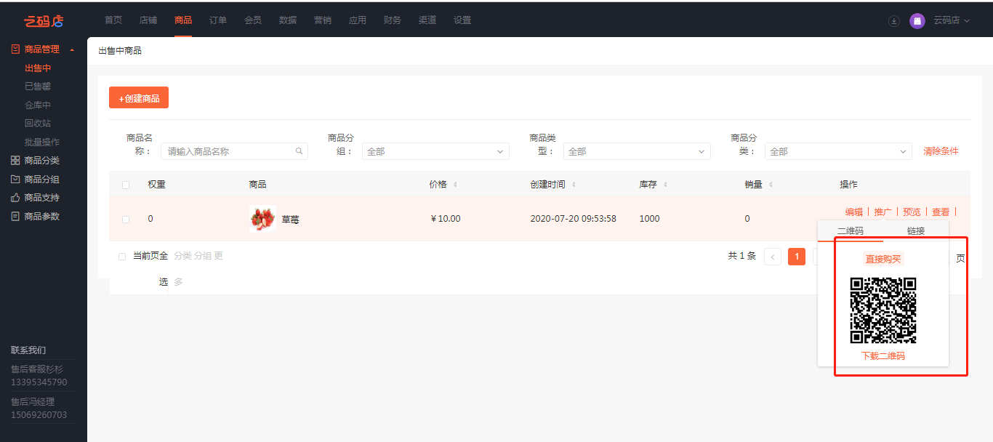The height and width of the screenshot is (442, 993).
Task: Sort by 创建时间 using sort arrows
Action: point(574,185)
